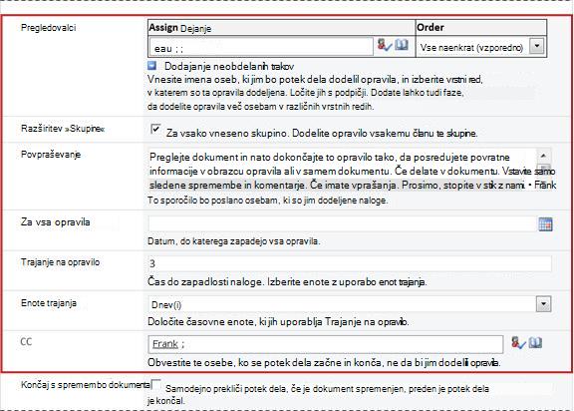Enable the Končaj s spremembo dokumenta checkbox
Image resolution: width=574 pixels, height=411 pixels.
[x=155, y=384]
